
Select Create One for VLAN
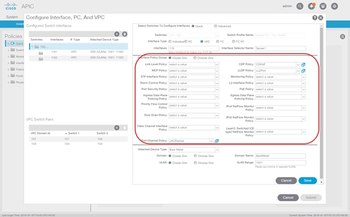point(170,163)
